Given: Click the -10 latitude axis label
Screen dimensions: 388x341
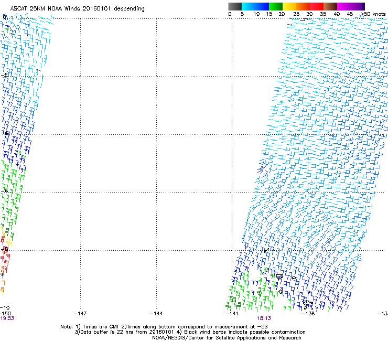Looking at the screenshot, I should tap(5, 308).
